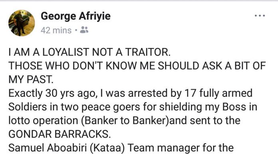
Task: Click the dot separator after 42 mins
Action: (x=76, y=30)
